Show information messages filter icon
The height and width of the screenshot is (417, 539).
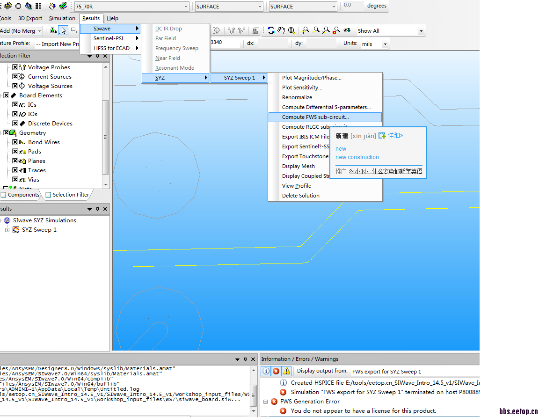coord(266,371)
